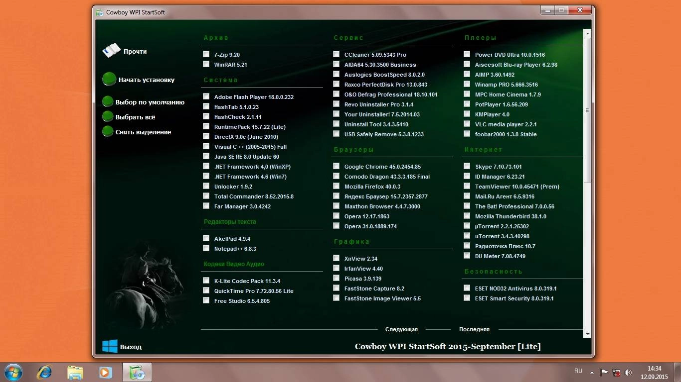Click the AkelPad 4.9.4 label
The width and height of the screenshot is (681, 382).
232,239
